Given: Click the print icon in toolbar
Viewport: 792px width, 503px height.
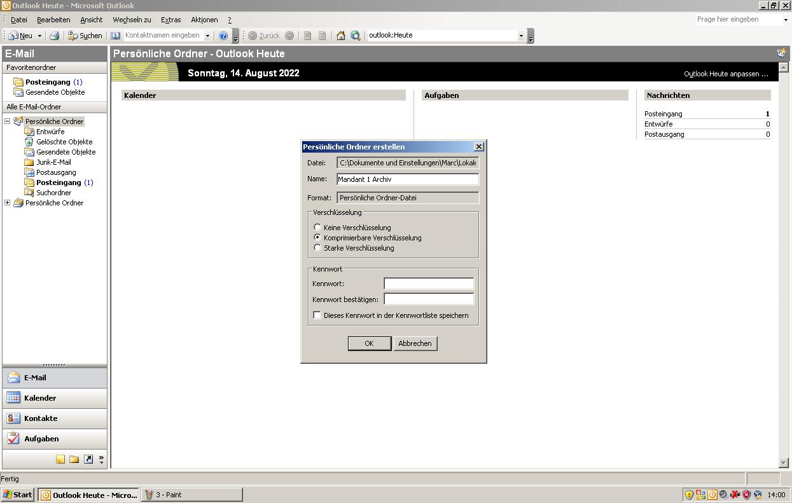Looking at the screenshot, I should [x=55, y=36].
